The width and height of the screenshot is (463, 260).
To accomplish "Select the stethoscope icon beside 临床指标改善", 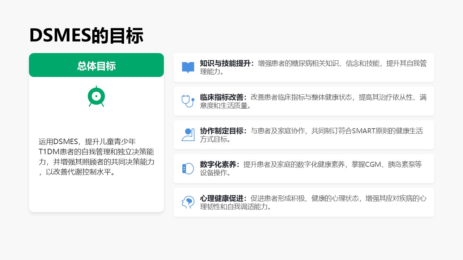I will tap(188, 101).
